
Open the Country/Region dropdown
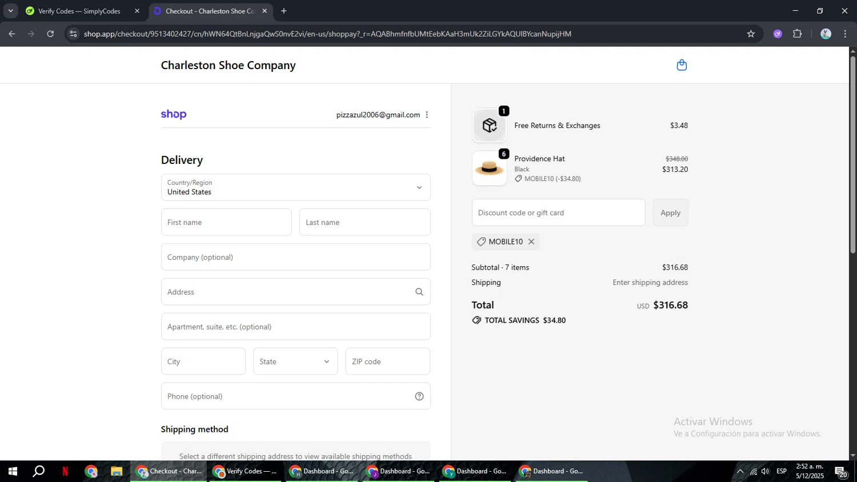295,187
